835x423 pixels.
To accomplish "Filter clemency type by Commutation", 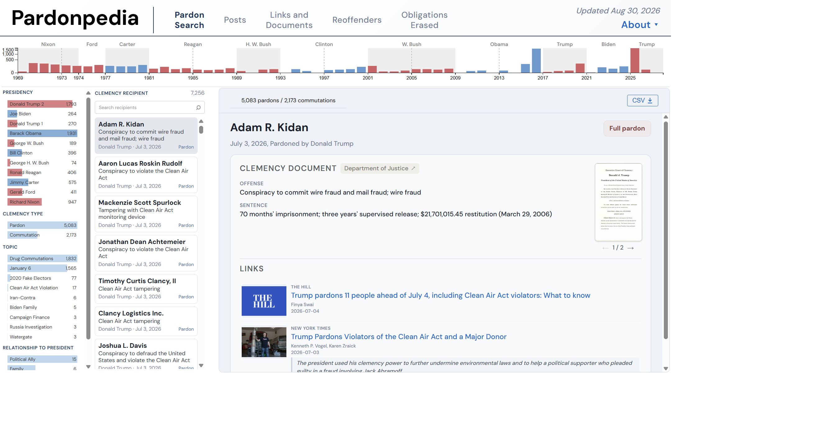I will click(x=42, y=235).
